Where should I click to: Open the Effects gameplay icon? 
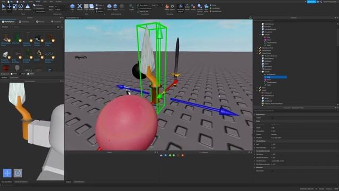pos(167,7)
